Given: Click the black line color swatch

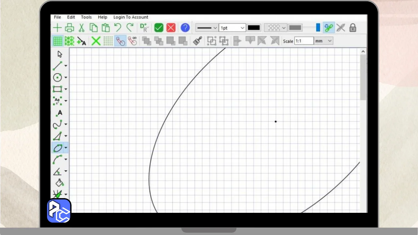Looking at the screenshot, I should [x=254, y=28].
